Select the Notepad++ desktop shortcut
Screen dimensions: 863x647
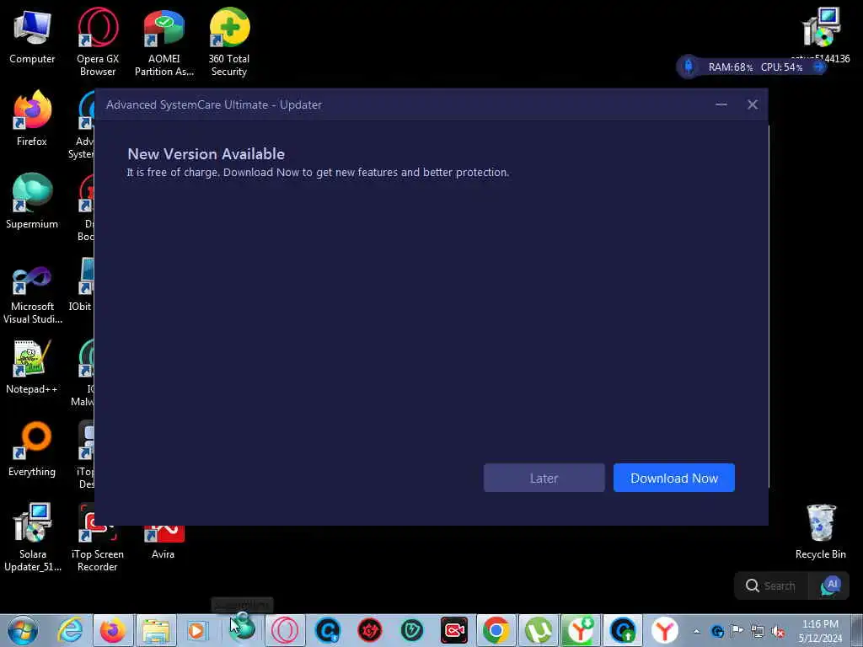pos(32,366)
